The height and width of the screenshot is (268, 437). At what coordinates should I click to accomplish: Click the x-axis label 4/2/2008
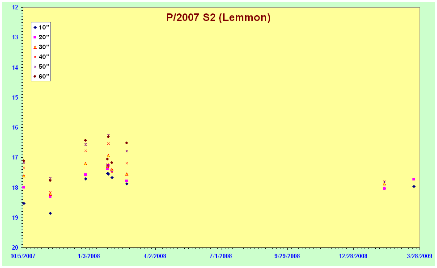coord(155,256)
